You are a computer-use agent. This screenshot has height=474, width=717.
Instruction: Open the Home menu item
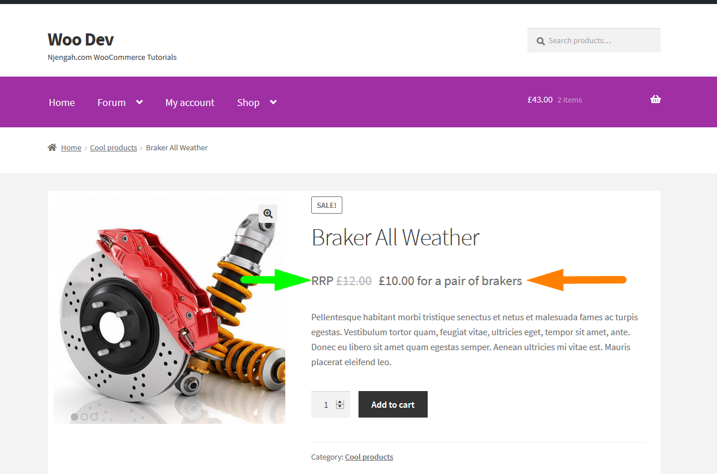coord(62,103)
